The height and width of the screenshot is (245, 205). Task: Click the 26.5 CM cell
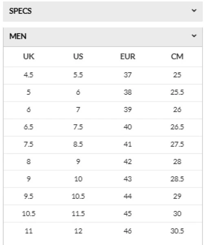tap(177, 127)
